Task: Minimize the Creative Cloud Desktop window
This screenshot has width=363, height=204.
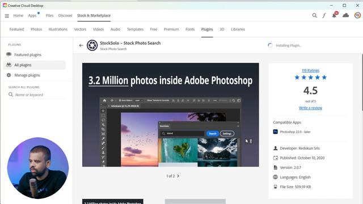Action: [x=331, y=5]
